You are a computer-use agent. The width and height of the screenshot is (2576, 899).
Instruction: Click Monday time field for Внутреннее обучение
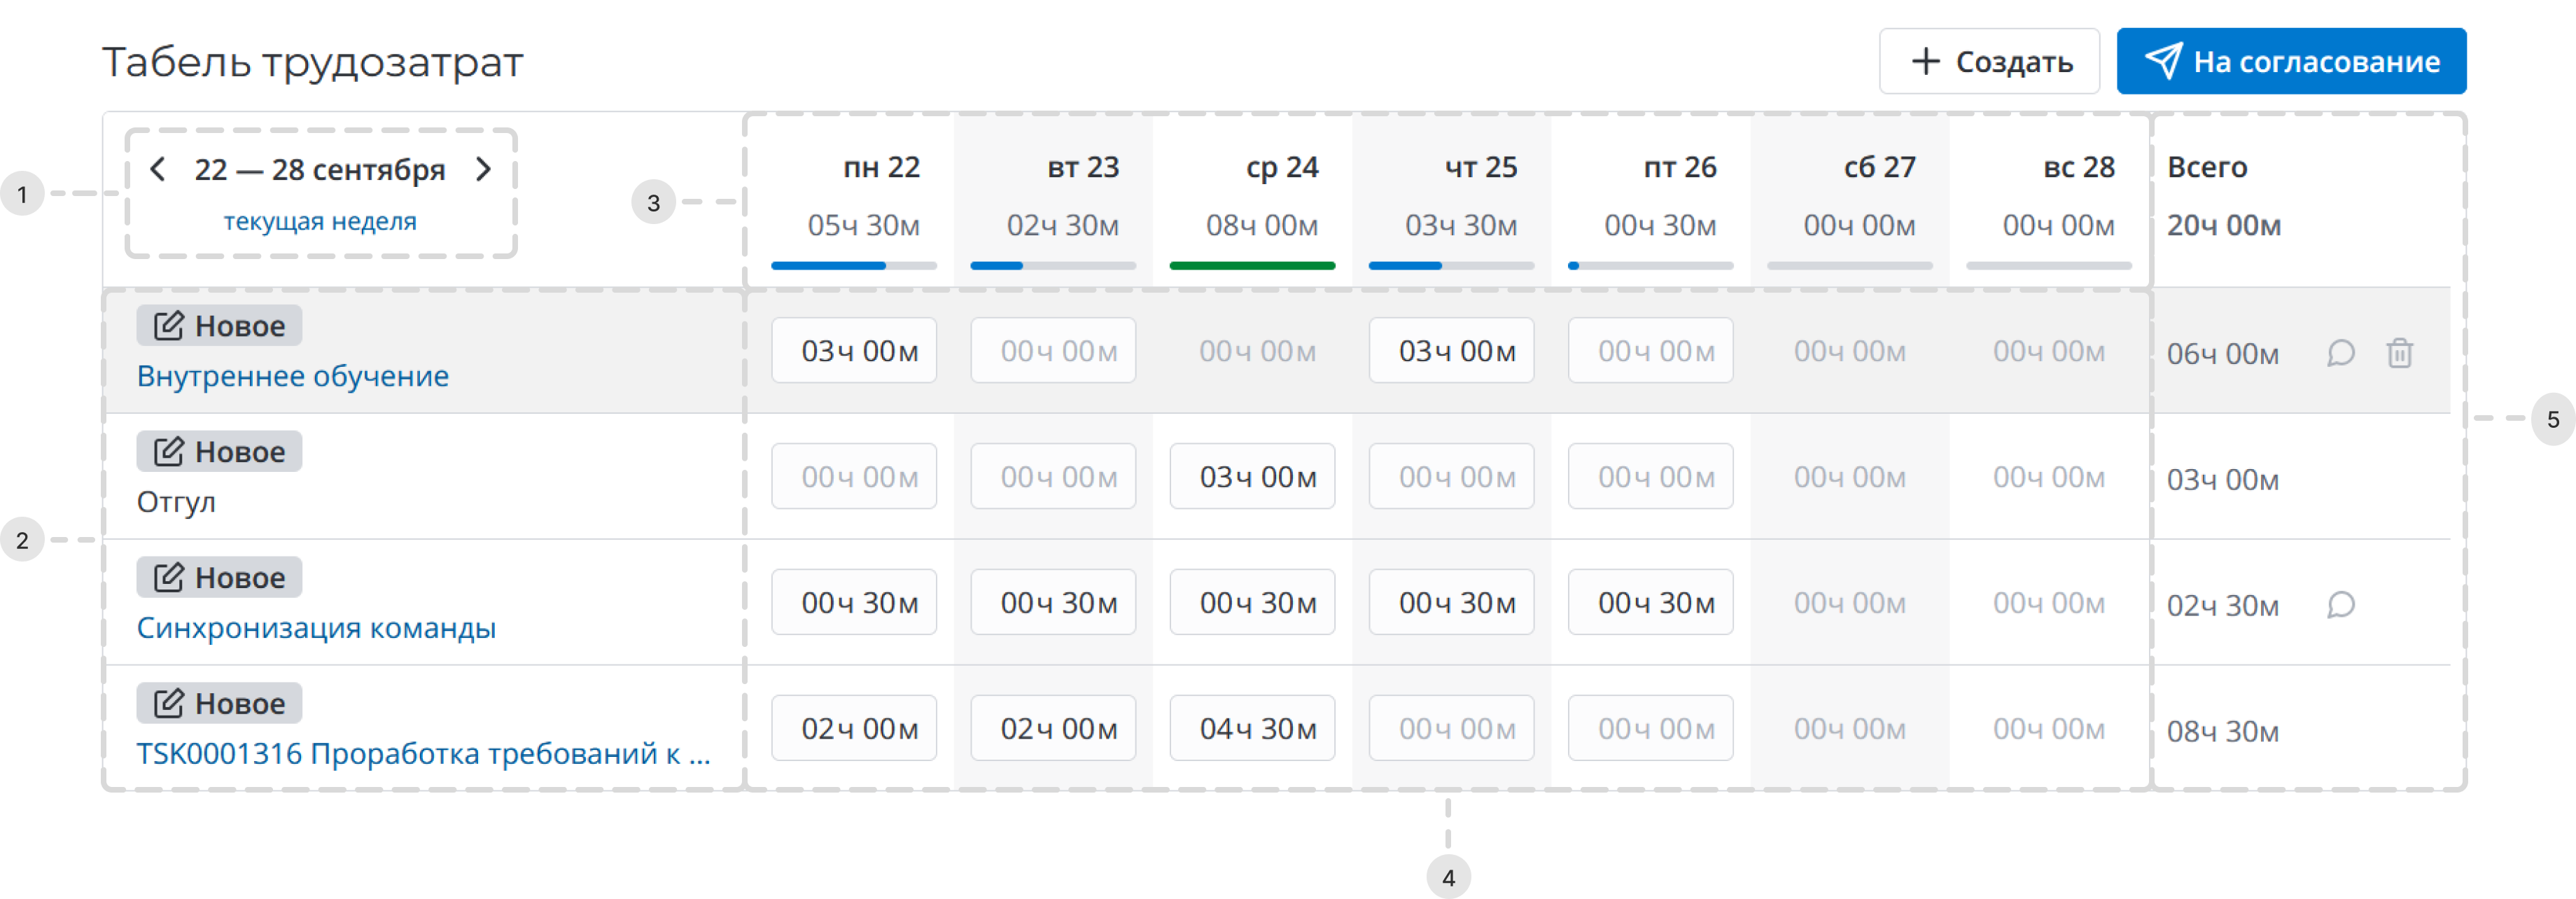pyautogui.click(x=854, y=351)
